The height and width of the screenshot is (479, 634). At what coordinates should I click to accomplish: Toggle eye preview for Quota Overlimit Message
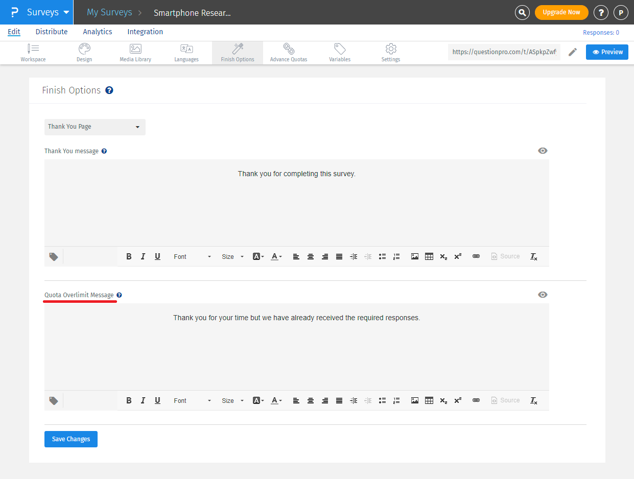(x=543, y=295)
